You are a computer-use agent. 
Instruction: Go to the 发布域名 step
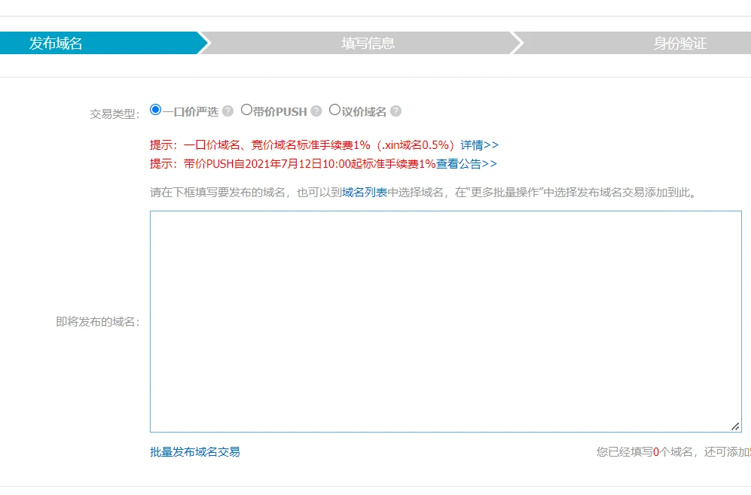(x=56, y=43)
